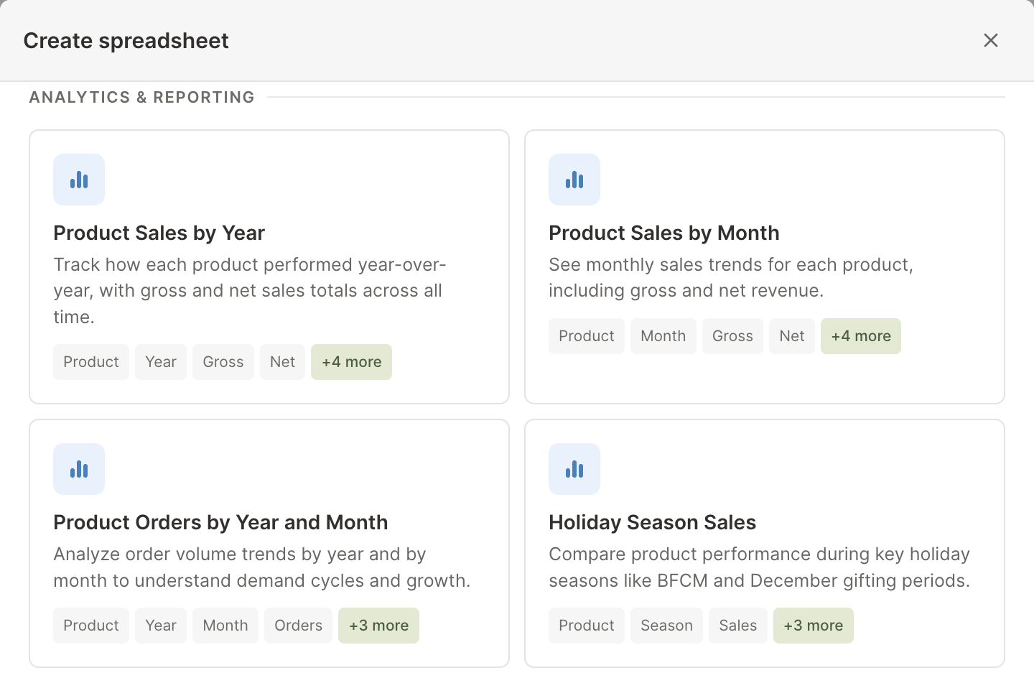The width and height of the screenshot is (1034, 678).
Task: Choose Product Orders by Year and Month template
Action: (x=269, y=544)
